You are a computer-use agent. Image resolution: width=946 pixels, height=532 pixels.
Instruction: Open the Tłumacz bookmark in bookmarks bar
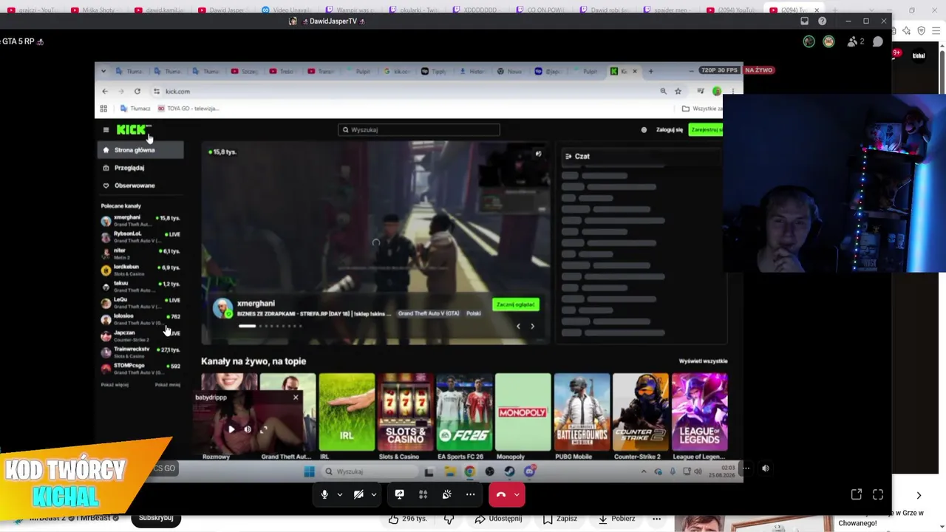[135, 109]
